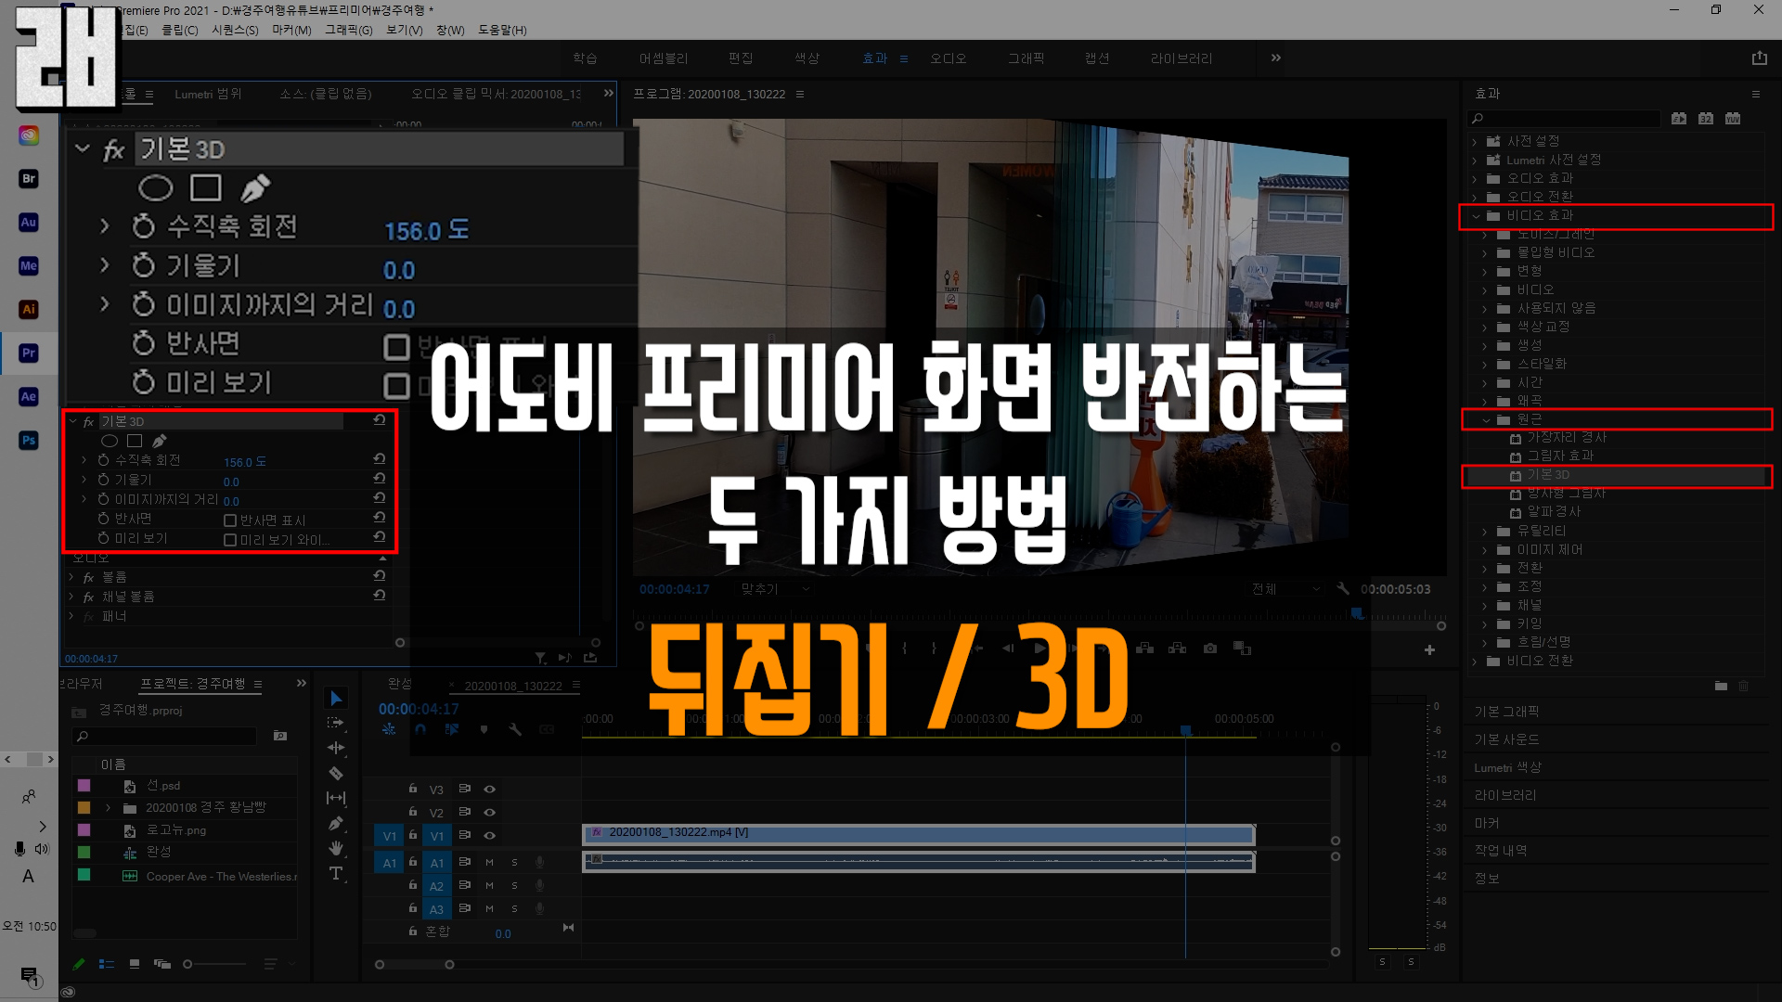Select the Razor tool
Viewport: 1782px width, 1002px height.
pos(336,773)
